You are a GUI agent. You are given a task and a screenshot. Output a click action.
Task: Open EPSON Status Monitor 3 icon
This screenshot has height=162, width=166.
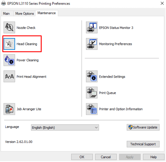pyautogui.click(x=92, y=28)
